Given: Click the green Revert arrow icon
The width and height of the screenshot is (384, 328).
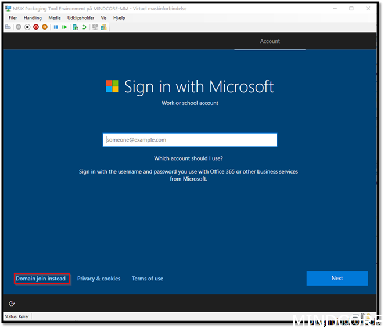Looking at the screenshot, I should click(84, 27).
